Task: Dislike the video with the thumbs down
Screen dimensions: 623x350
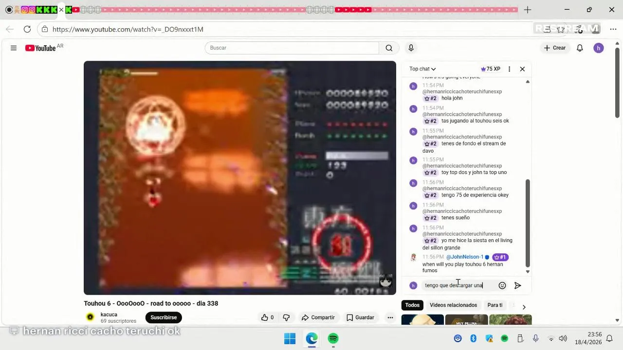Action: point(286,317)
